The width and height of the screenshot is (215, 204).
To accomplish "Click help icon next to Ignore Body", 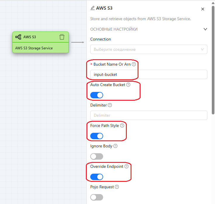I will [115, 146].
